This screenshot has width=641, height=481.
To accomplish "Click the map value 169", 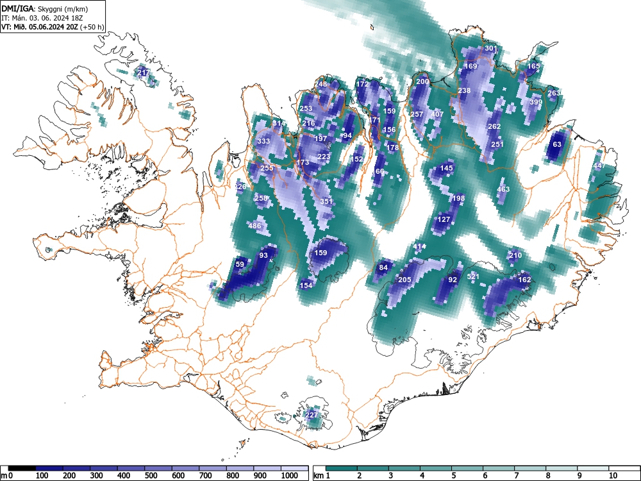I will [x=471, y=66].
